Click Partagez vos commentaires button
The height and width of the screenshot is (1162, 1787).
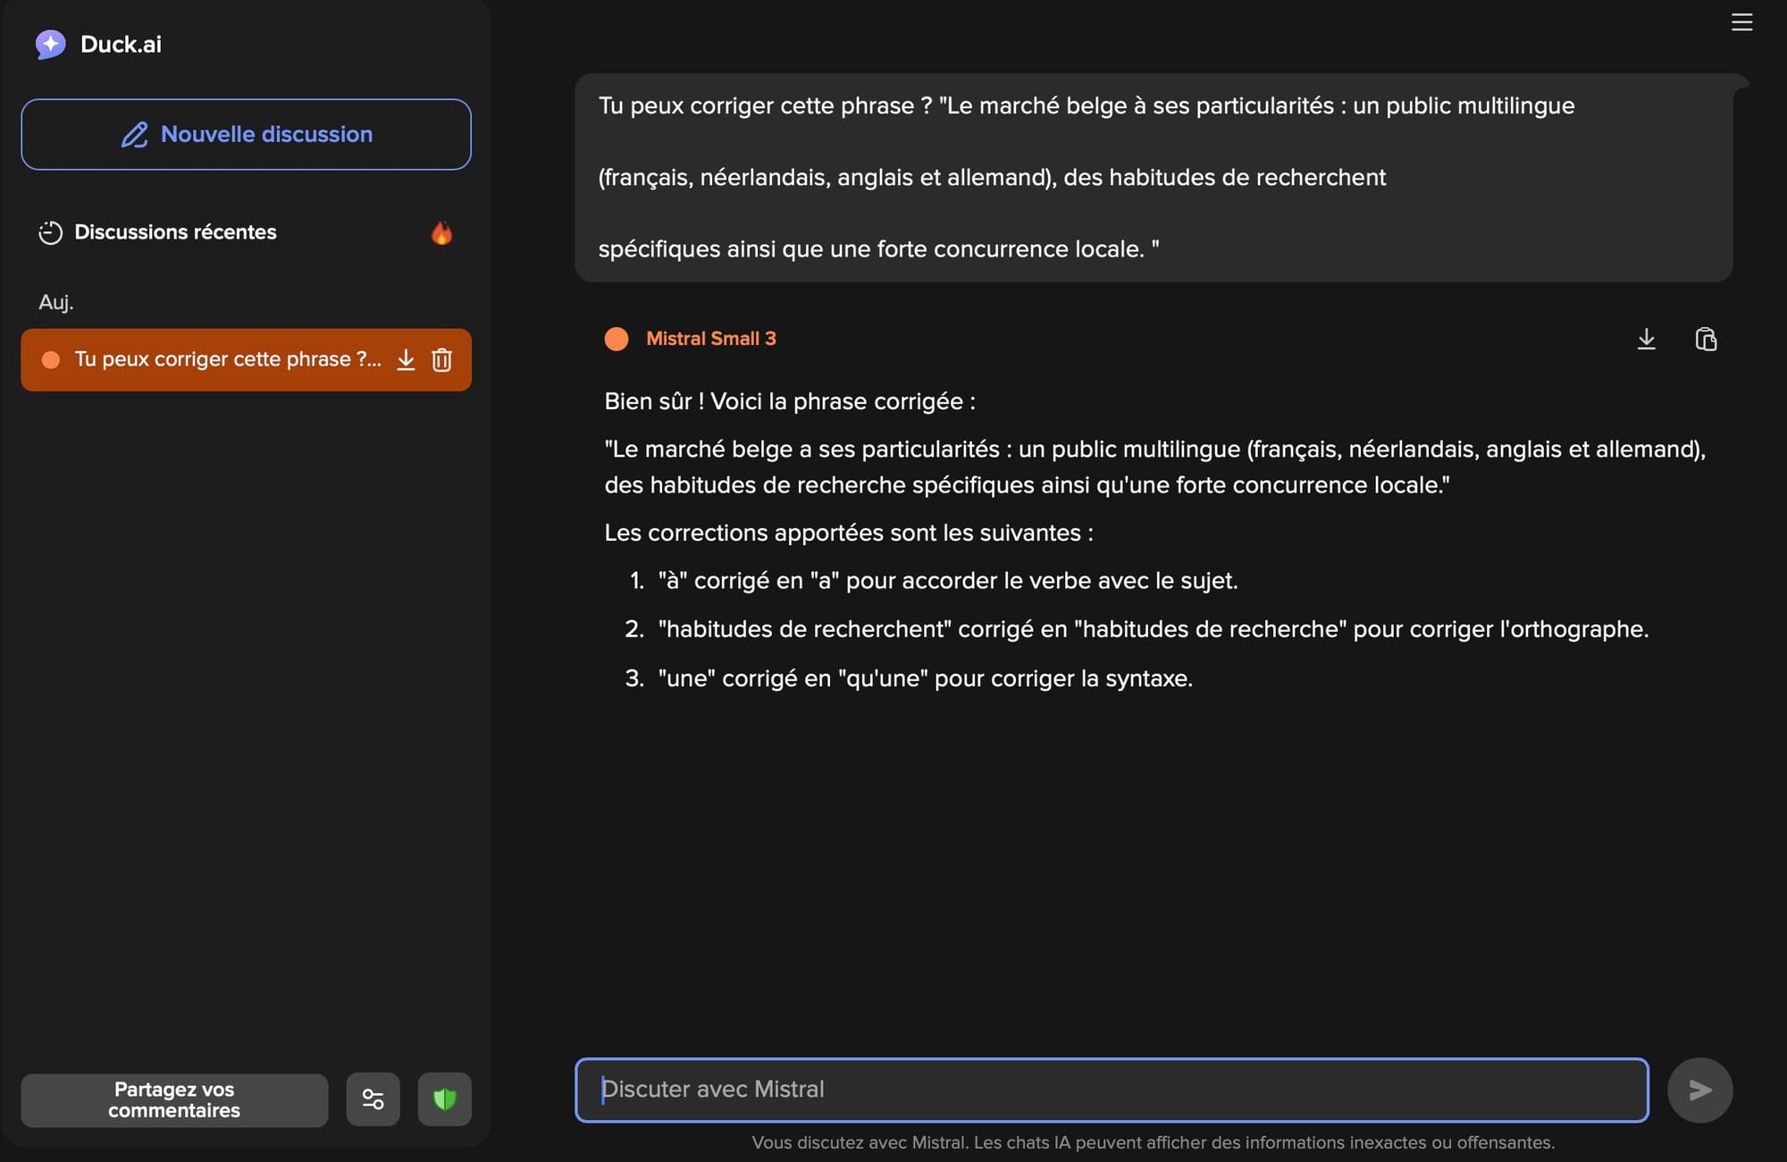pyautogui.click(x=174, y=1099)
